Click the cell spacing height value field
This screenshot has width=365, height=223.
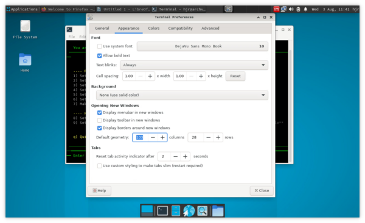180,76
